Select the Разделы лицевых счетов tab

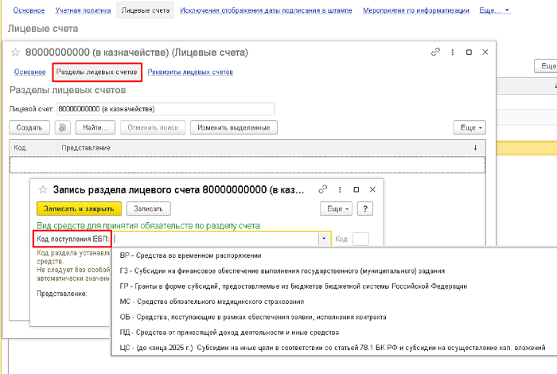click(x=98, y=72)
